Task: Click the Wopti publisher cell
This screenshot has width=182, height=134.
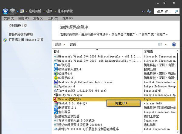Action: 147,99
